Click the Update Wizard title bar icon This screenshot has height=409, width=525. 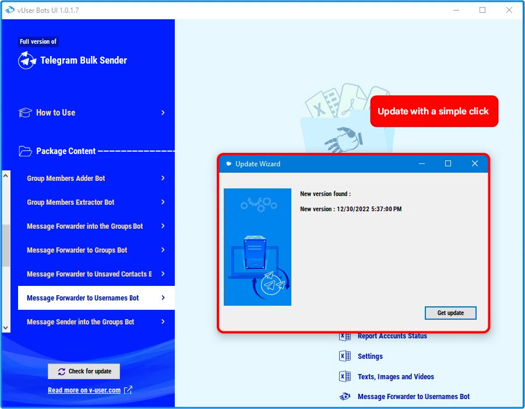(x=228, y=163)
